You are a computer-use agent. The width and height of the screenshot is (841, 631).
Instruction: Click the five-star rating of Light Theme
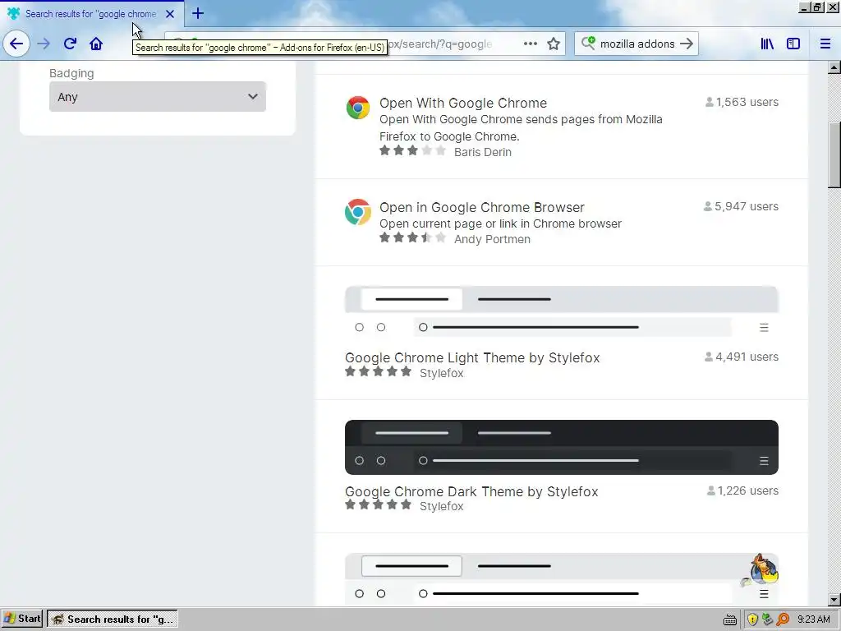(x=378, y=371)
